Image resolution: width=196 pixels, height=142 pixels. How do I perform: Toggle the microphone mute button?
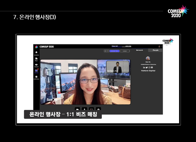click(84, 109)
